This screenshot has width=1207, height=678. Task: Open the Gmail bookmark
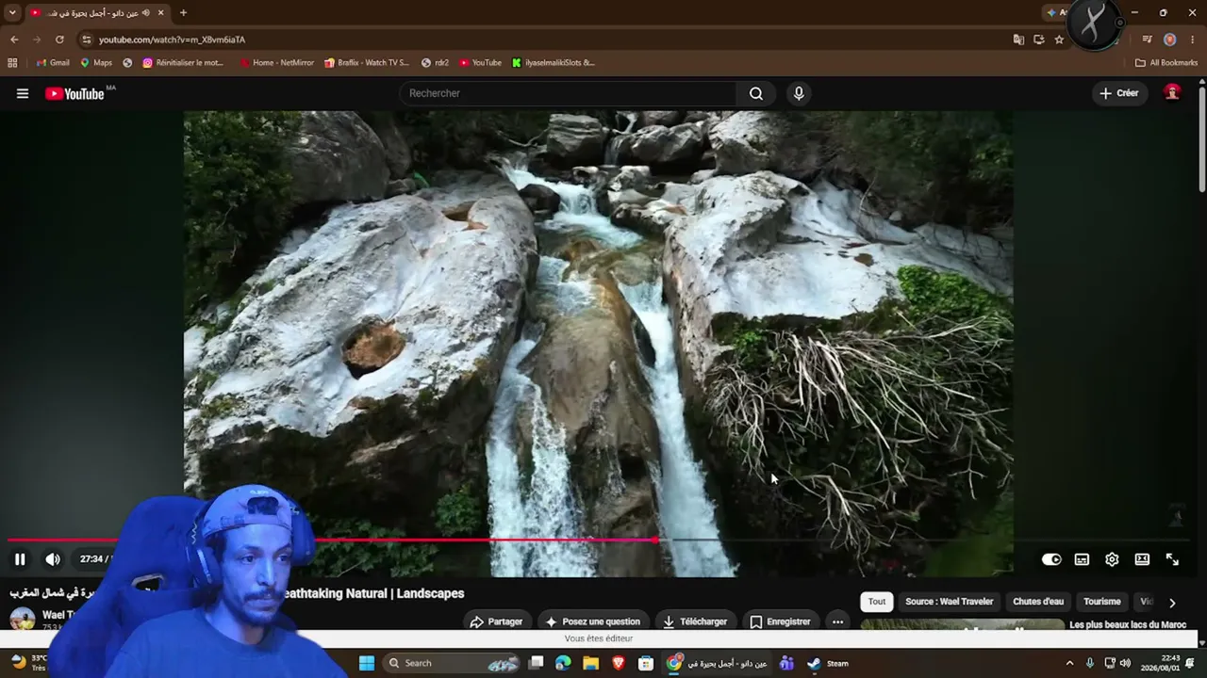[x=53, y=63]
